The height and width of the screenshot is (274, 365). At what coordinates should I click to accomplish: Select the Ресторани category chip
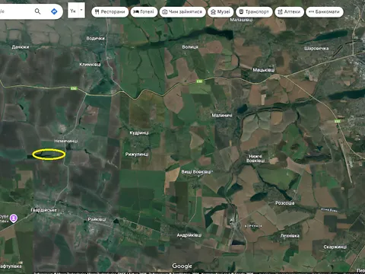pyautogui.click(x=109, y=12)
